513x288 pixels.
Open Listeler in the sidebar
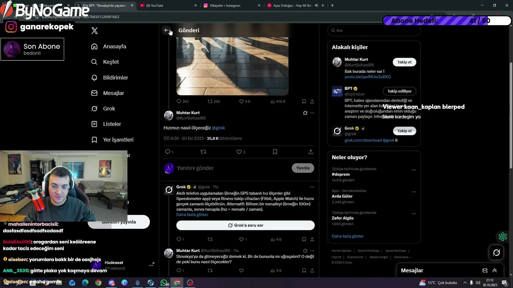click(106, 124)
